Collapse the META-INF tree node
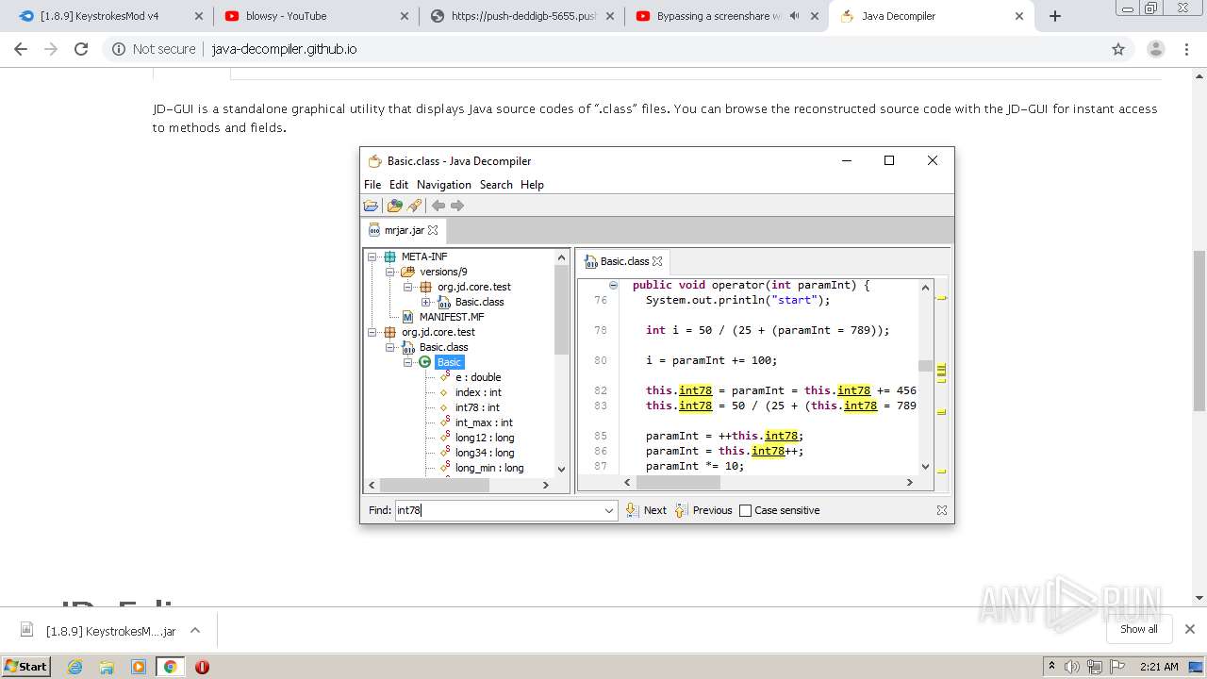Viewport: 1207px width, 679px height. coord(372,257)
